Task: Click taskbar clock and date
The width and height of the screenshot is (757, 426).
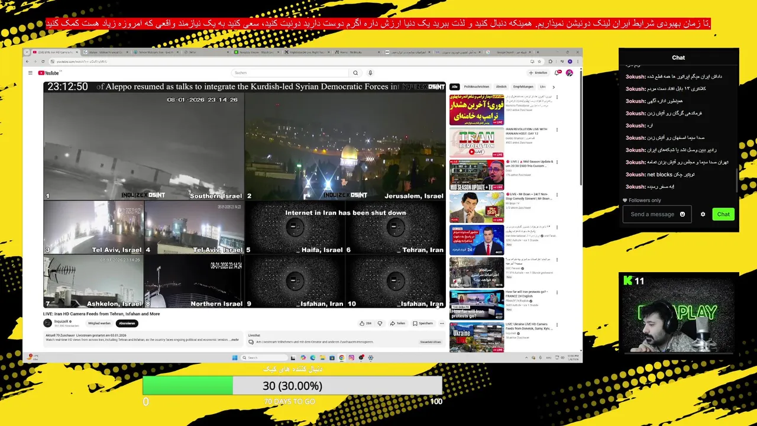Action: [572, 357]
